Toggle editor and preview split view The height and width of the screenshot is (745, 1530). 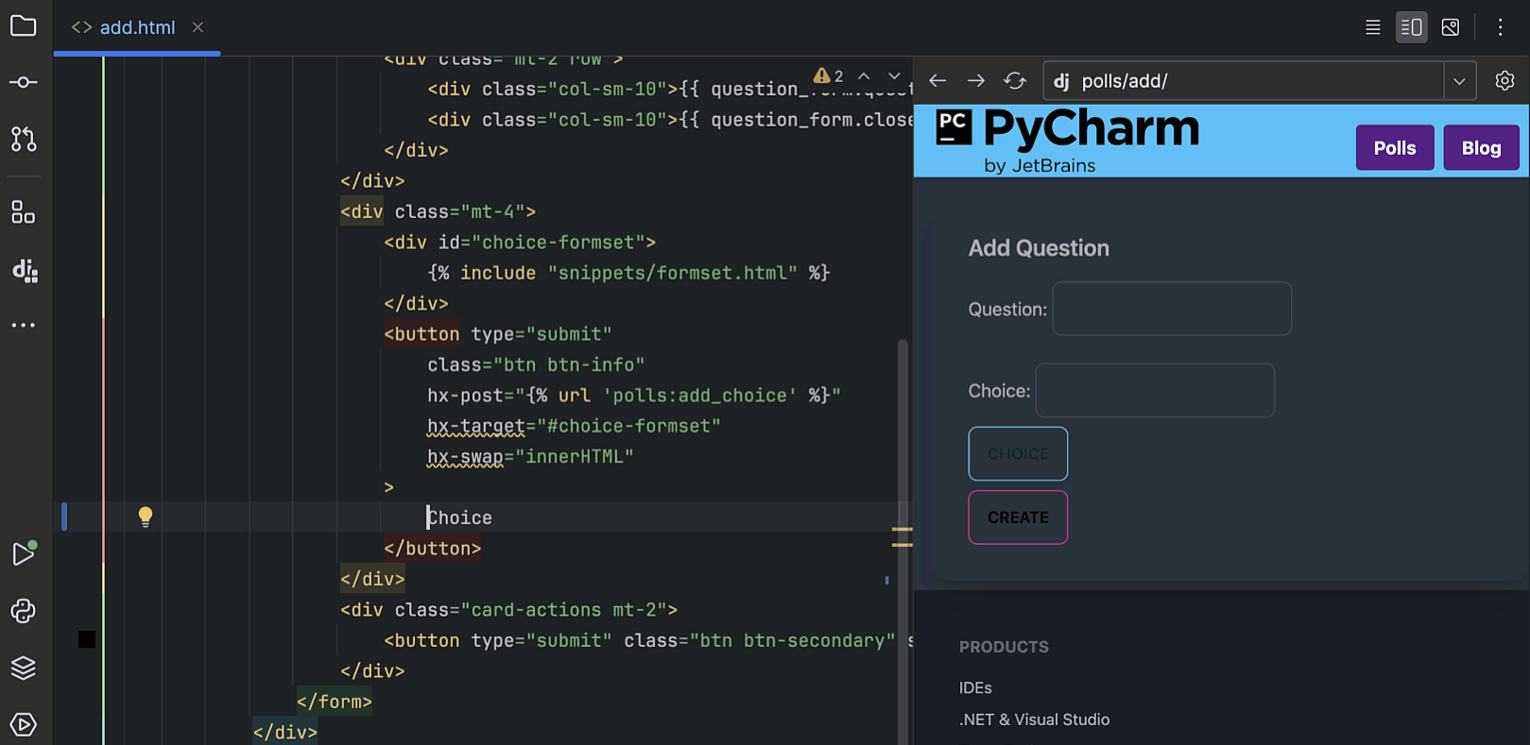[x=1411, y=27]
